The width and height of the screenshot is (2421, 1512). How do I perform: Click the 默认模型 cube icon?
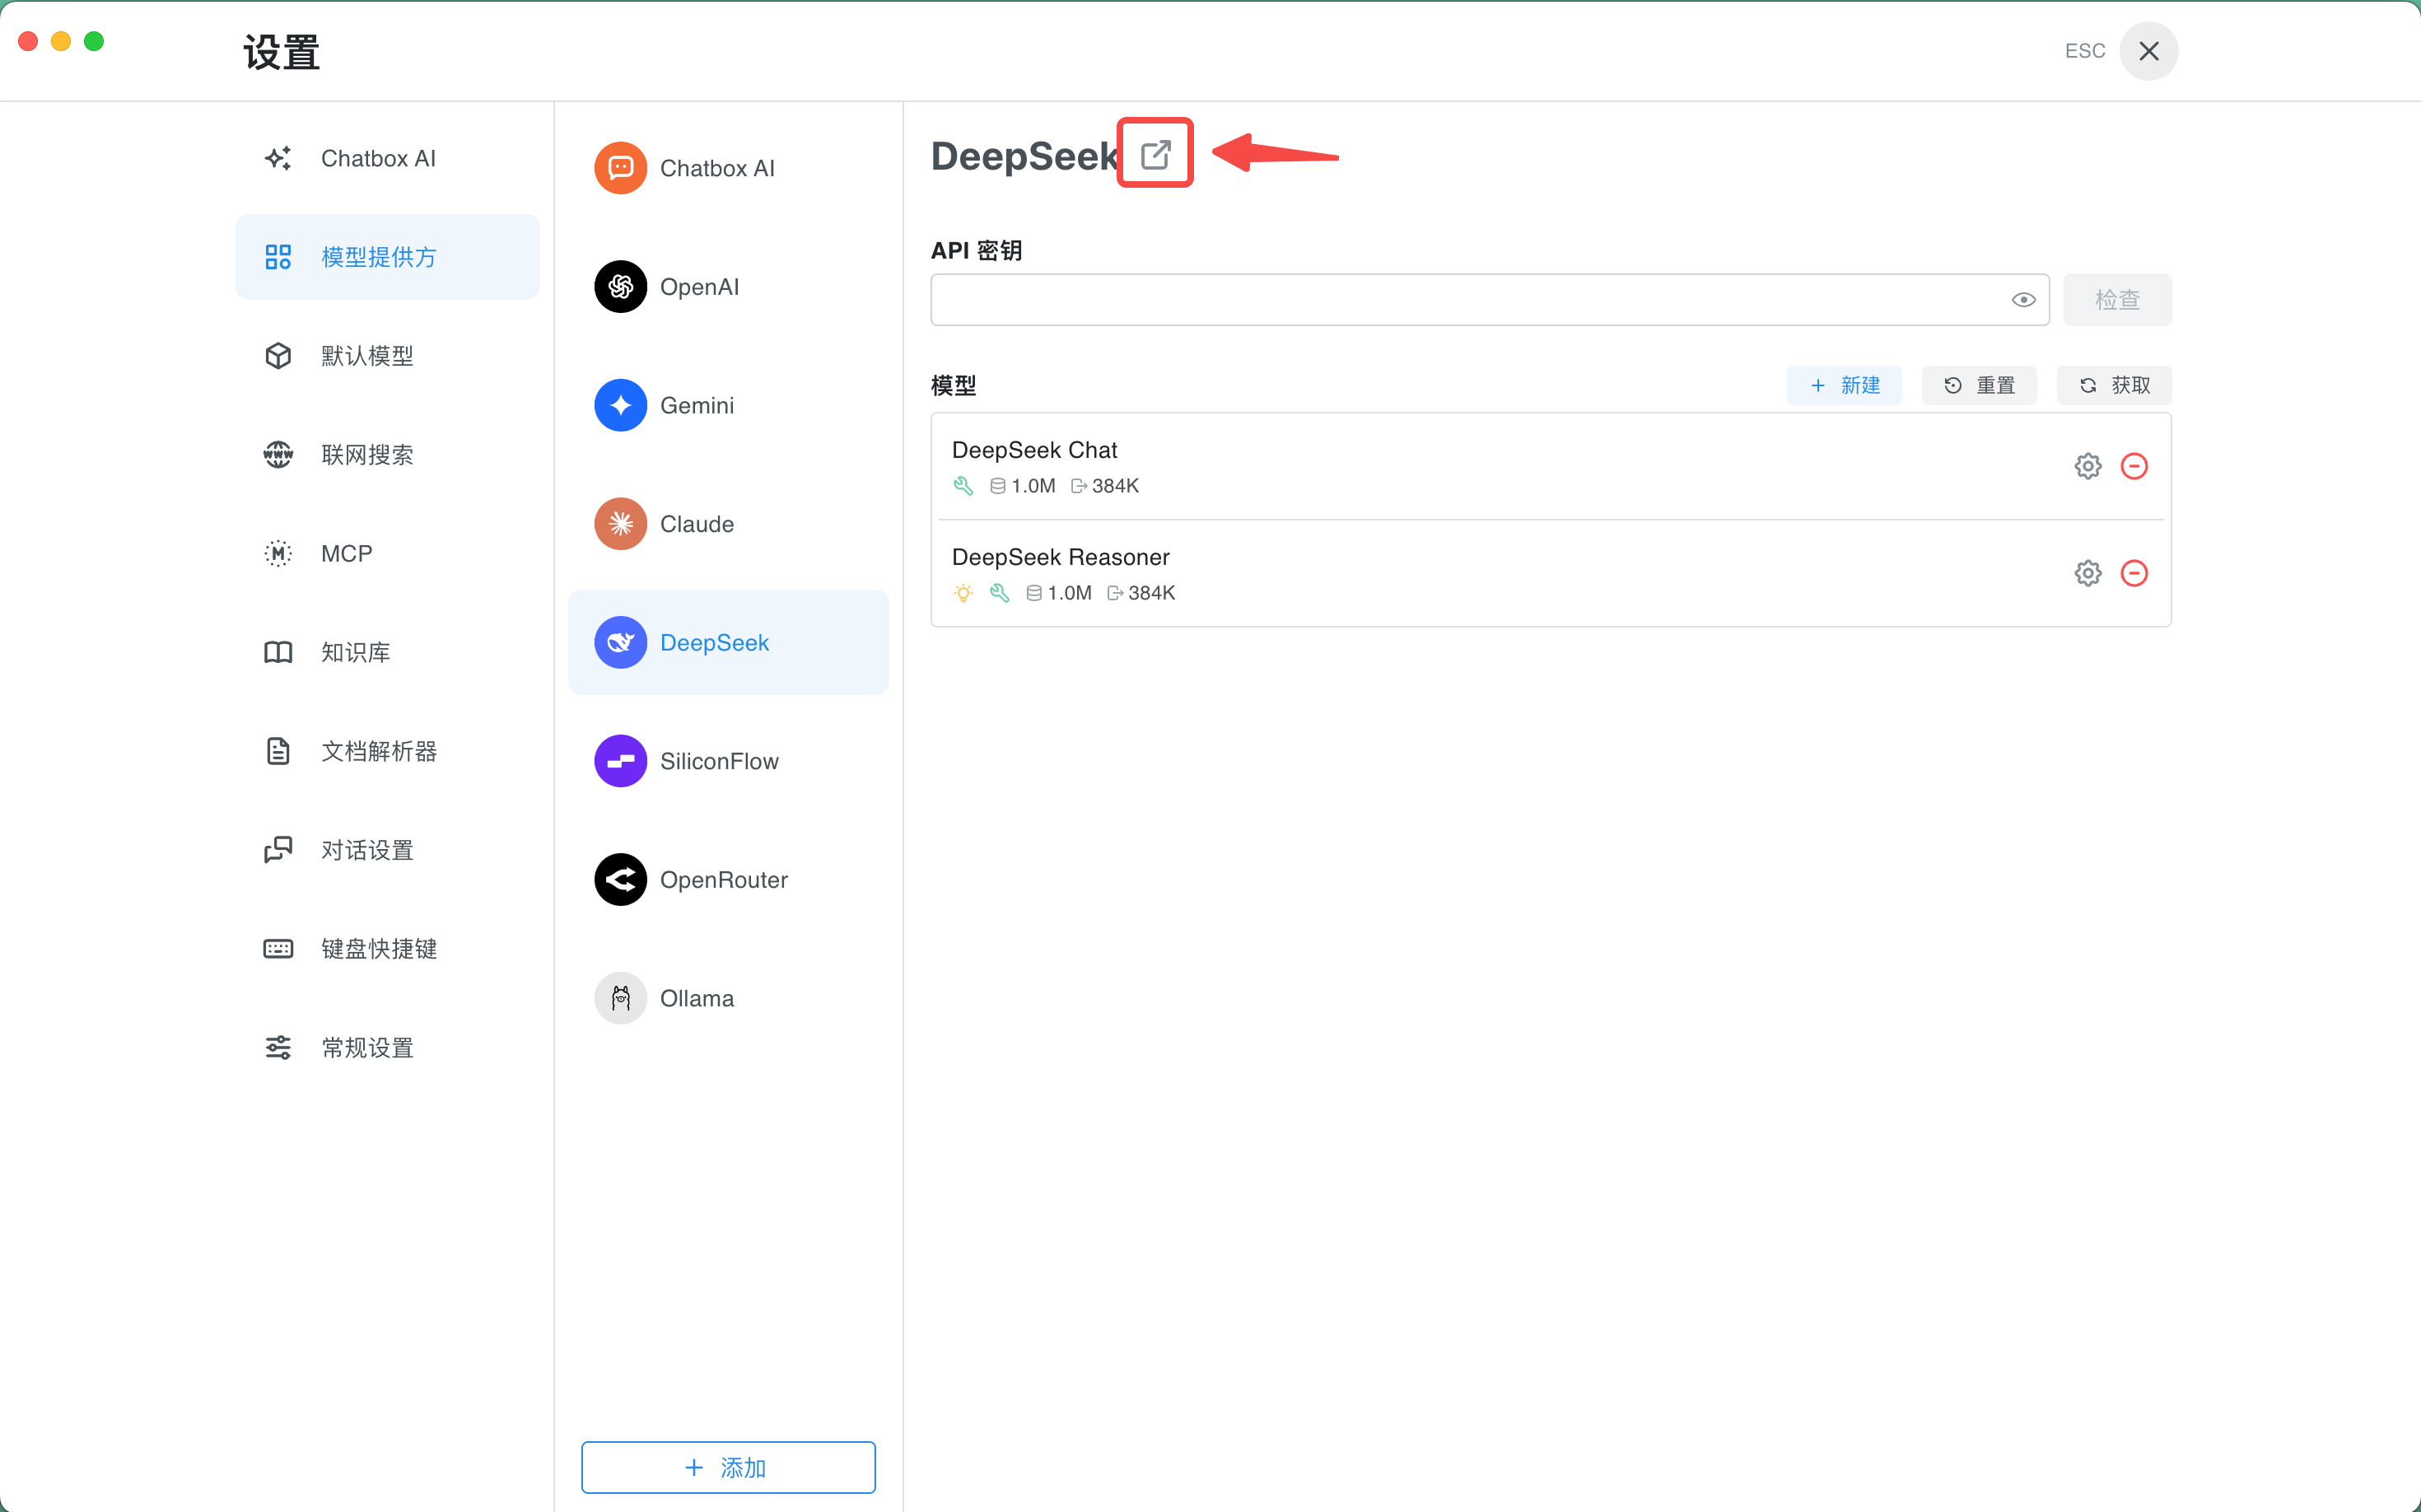coord(278,356)
